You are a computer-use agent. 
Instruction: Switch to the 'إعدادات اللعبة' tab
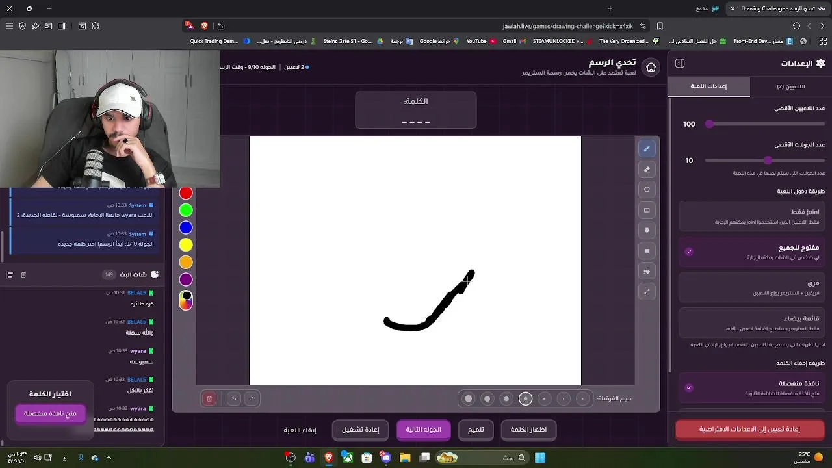coord(708,86)
